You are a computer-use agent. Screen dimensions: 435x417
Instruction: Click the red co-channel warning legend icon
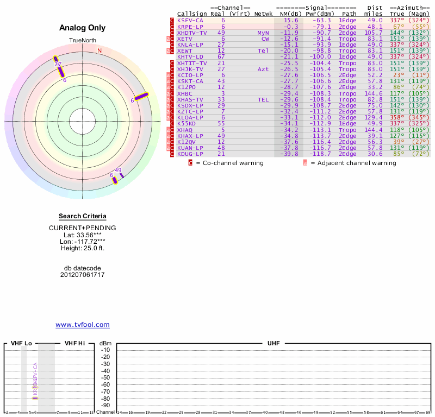point(190,163)
